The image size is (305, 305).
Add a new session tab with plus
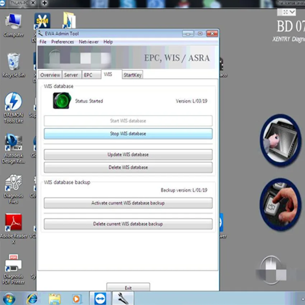[x=44, y=3]
